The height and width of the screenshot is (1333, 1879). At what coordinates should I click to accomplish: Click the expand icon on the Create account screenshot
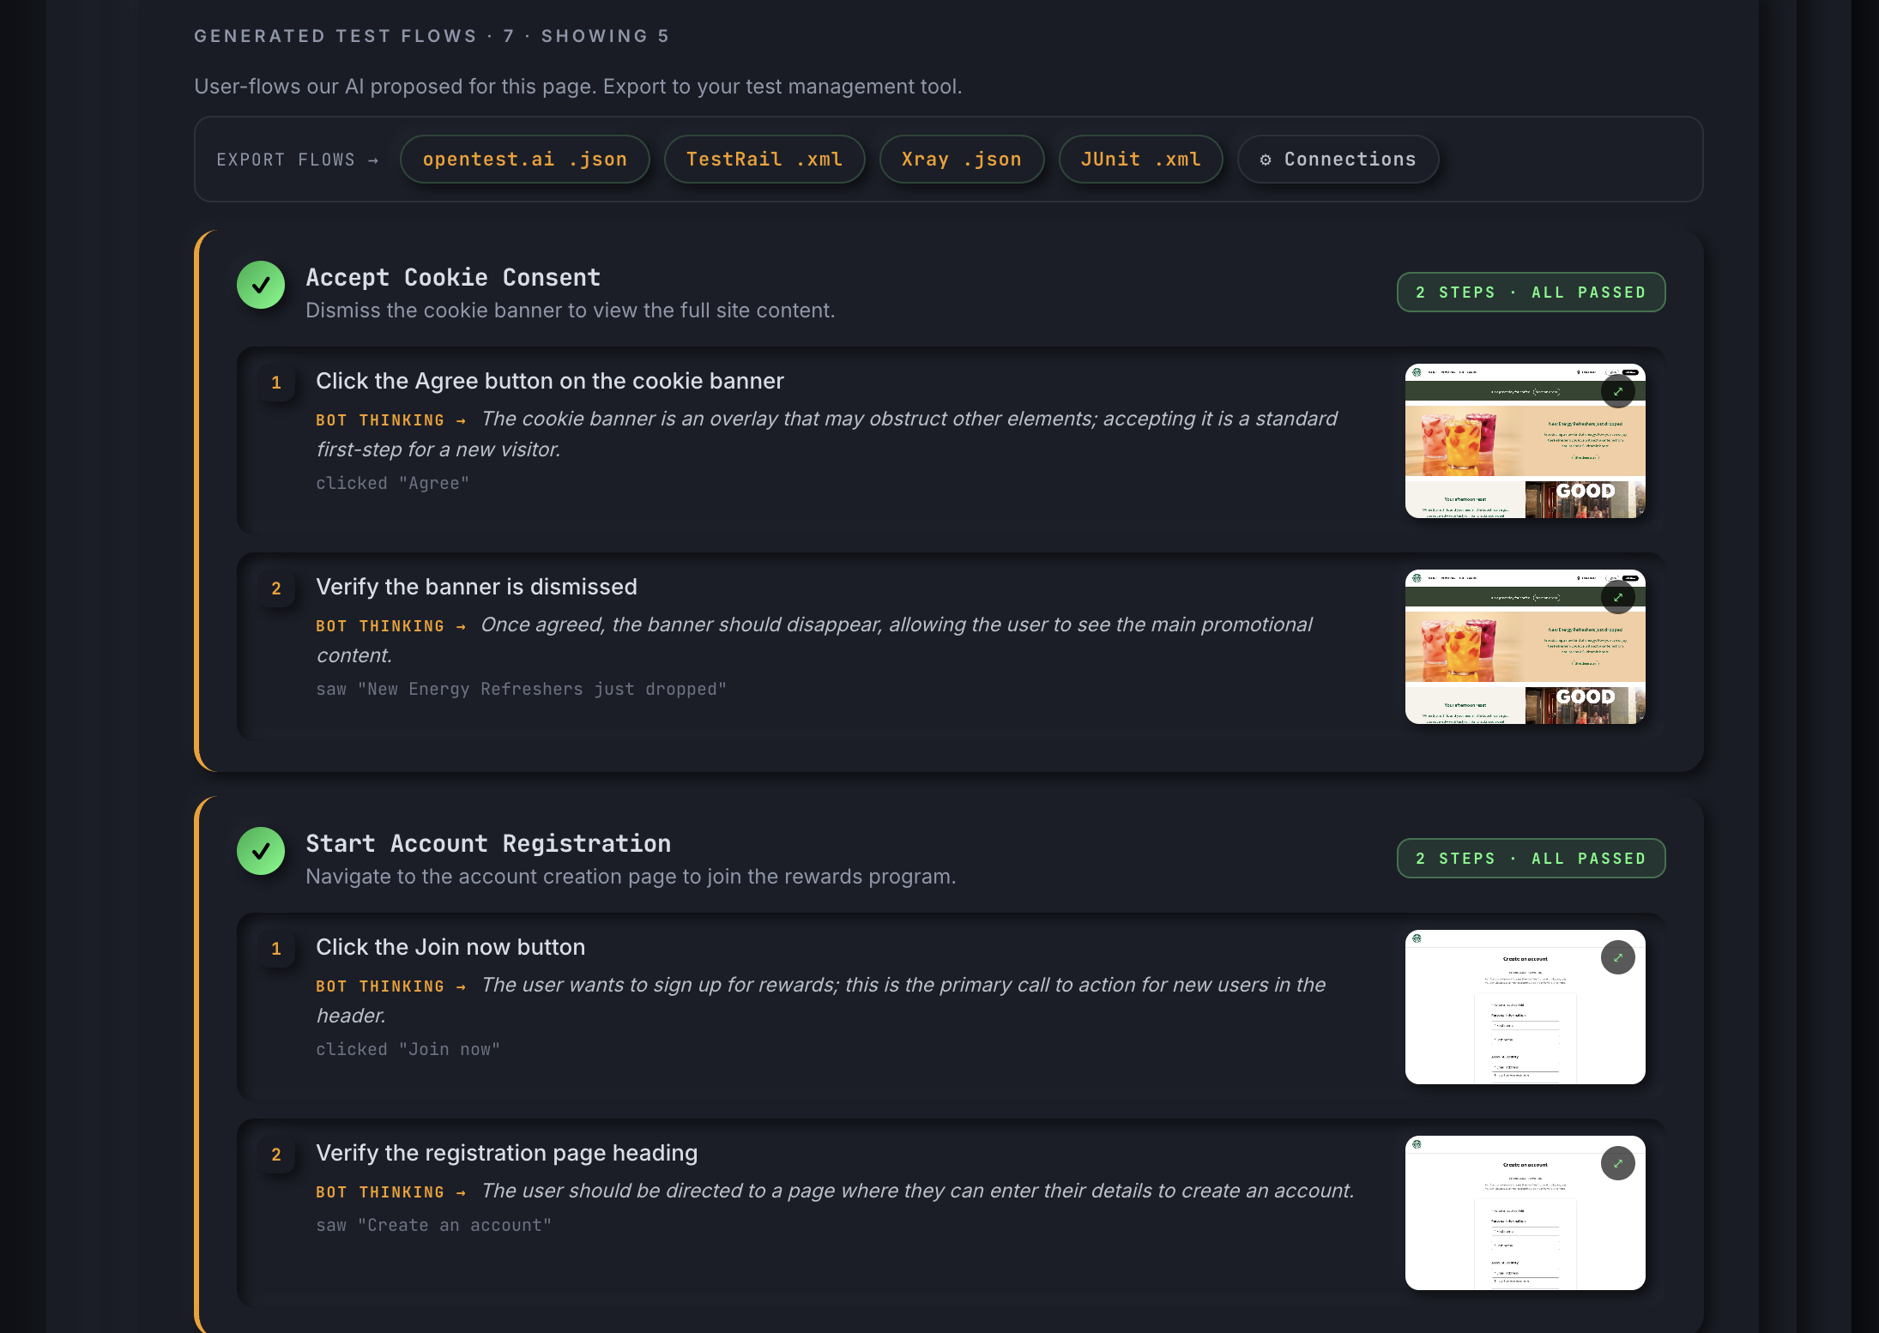pyautogui.click(x=1618, y=1164)
